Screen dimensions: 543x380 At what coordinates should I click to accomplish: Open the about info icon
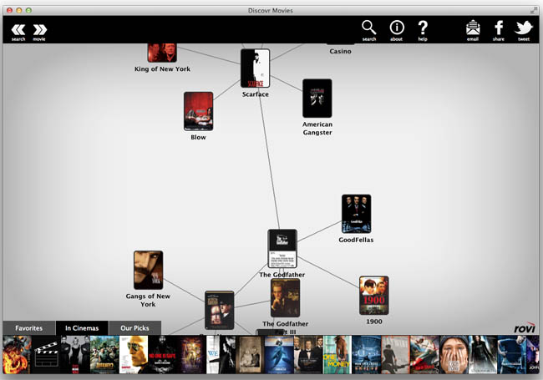397,28
